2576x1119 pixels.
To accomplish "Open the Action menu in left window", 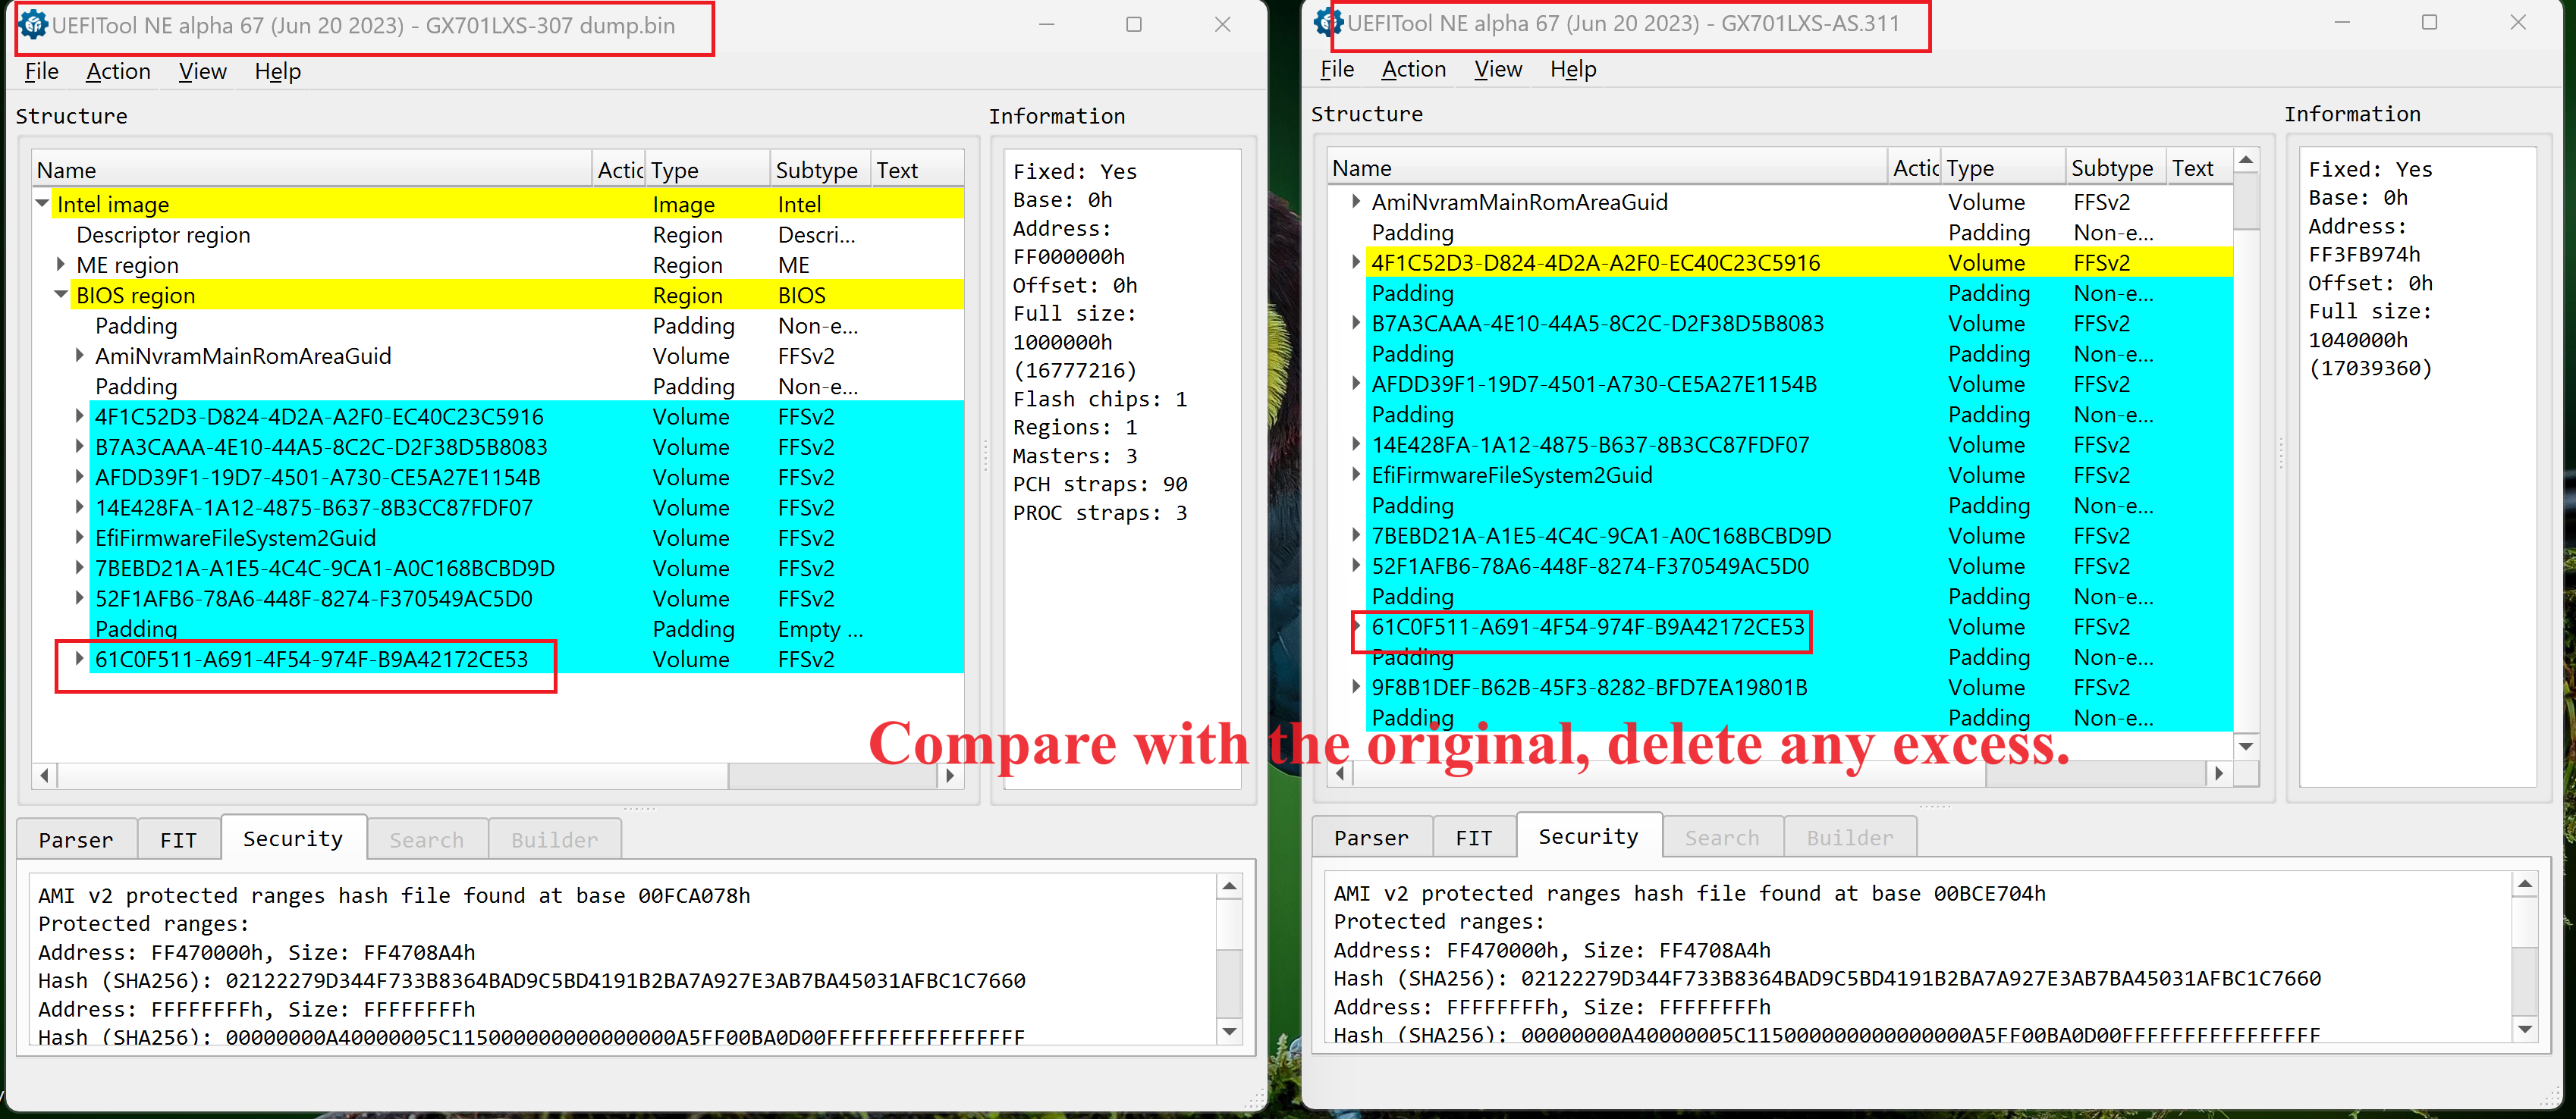I will pyautogui.click(x=118, y=71).
